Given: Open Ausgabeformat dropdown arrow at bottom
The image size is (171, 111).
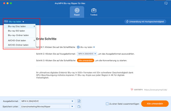Looking at the screenshot, I should pos(72,101).
